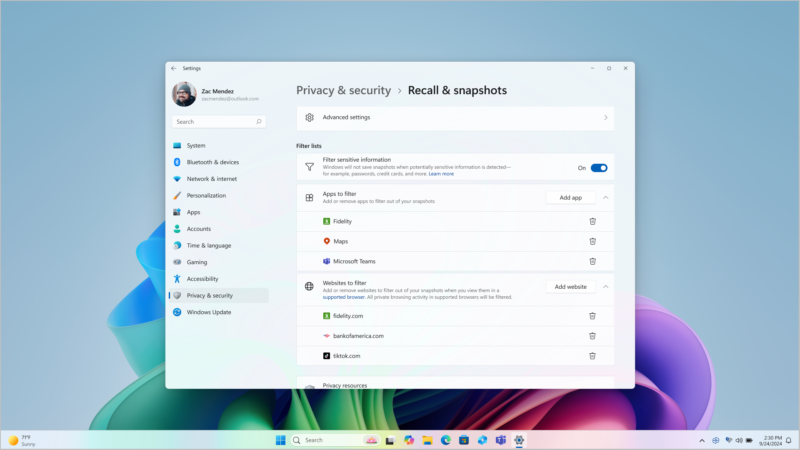800x450 pixels.
Task: Click the fidelity.com website delete icon
Action: [592, 315]
